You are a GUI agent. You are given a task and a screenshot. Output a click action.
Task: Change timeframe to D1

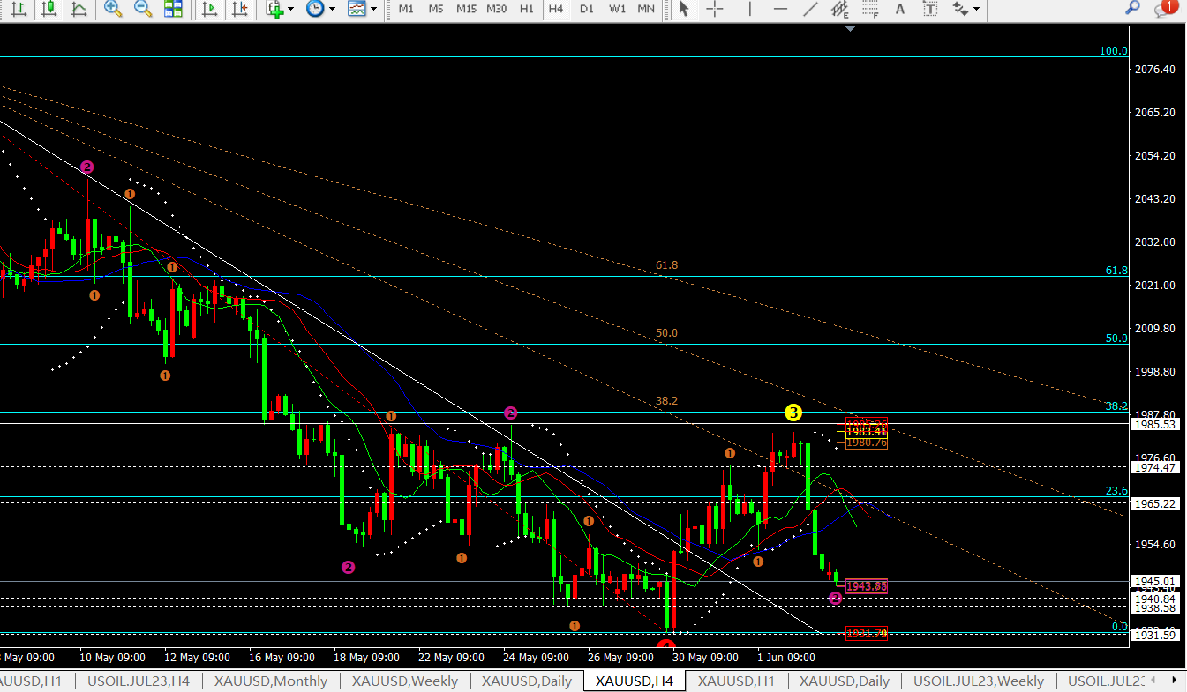586,9
